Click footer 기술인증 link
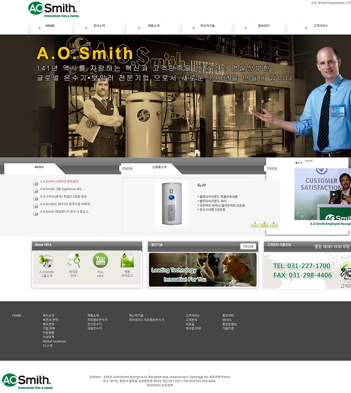The height and width of the screenshot is (393, 351). tap(228, 328)
